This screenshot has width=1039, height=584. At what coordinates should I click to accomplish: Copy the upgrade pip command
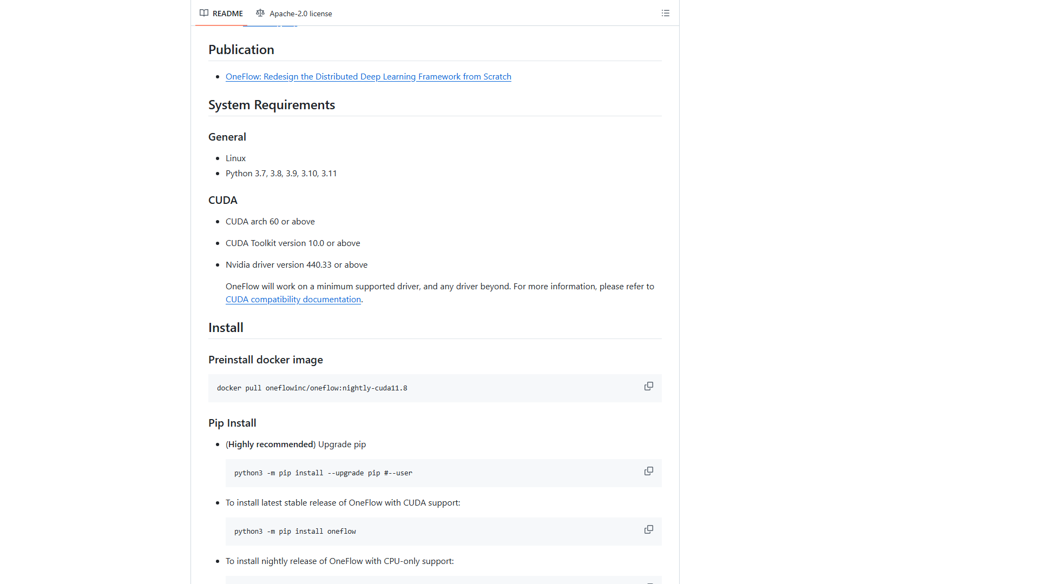coord(648,471)
